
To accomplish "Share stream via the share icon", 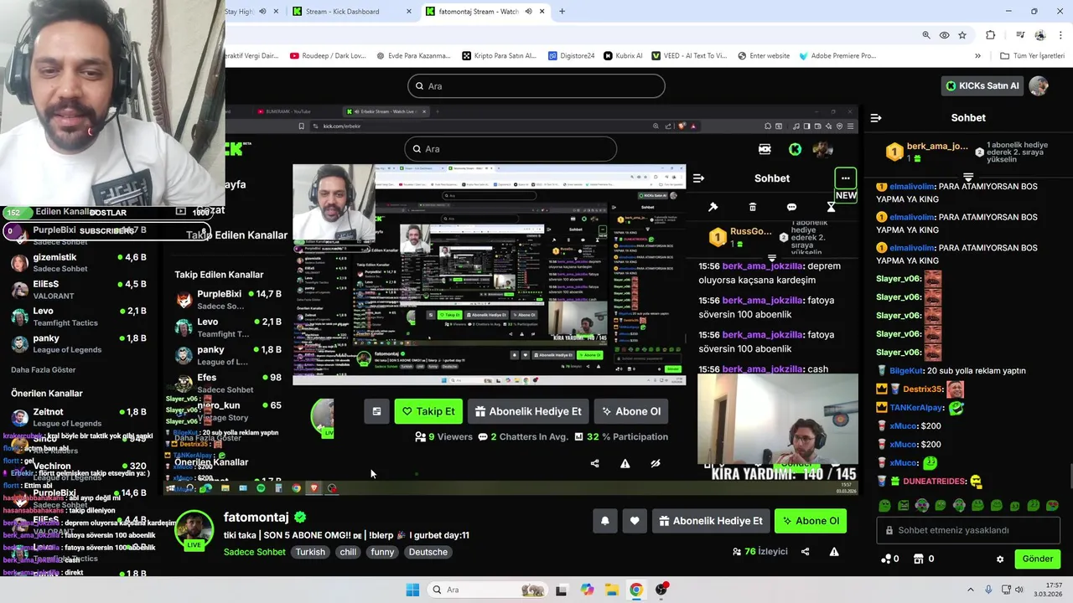I will (x=805, y=552).
